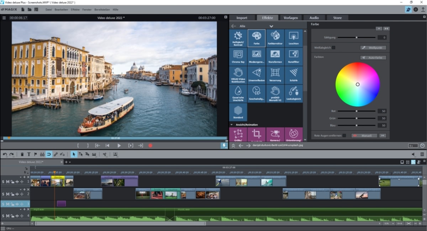Click the red record button

coord(151,145)
